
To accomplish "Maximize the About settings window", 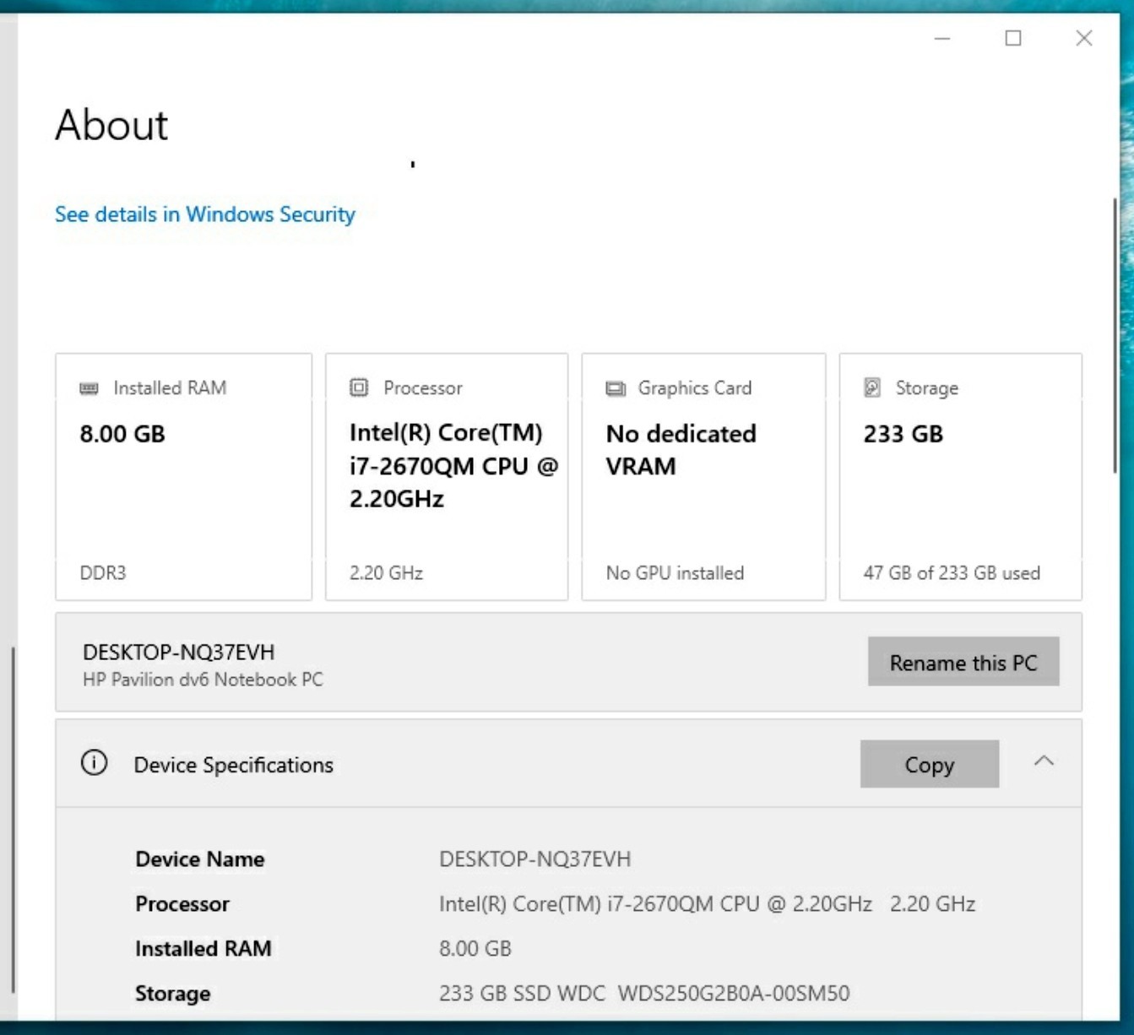I will click(x=1013, y=38).
